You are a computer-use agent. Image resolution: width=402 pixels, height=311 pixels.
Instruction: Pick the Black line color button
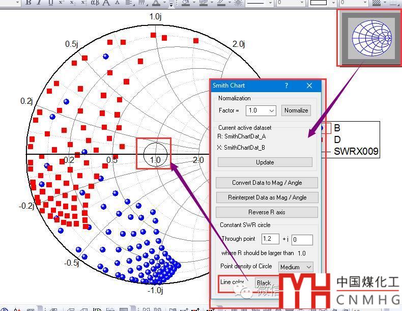[x=264, y=283]
